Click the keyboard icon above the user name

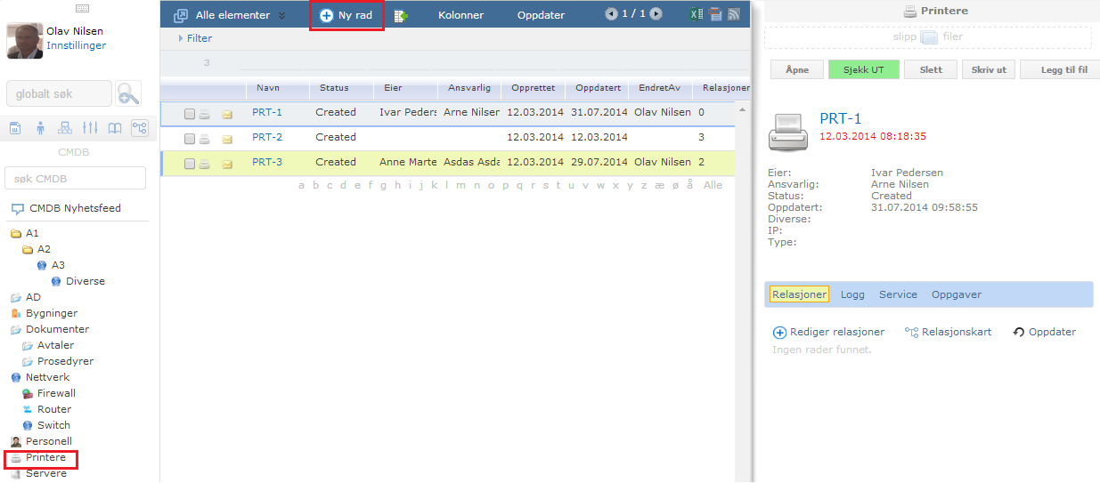coord(82,8)
